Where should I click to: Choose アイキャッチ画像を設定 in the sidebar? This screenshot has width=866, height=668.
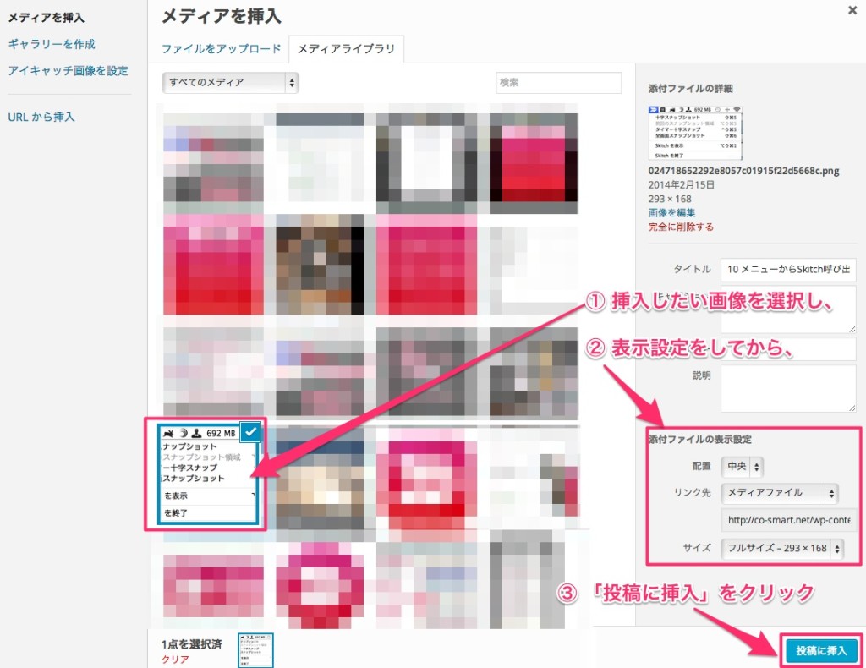pyautogui.click(x=68, y=71)
